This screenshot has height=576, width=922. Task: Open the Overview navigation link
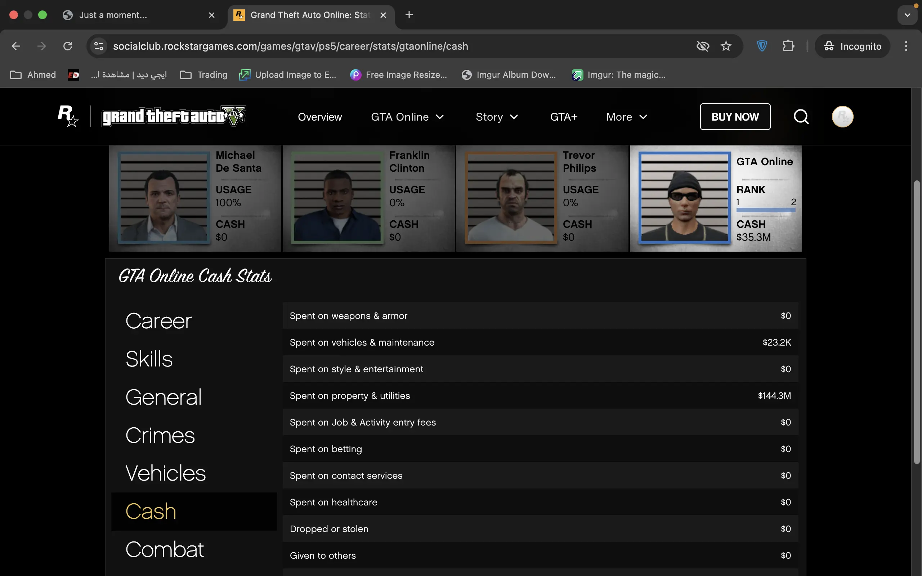[320, 117]
